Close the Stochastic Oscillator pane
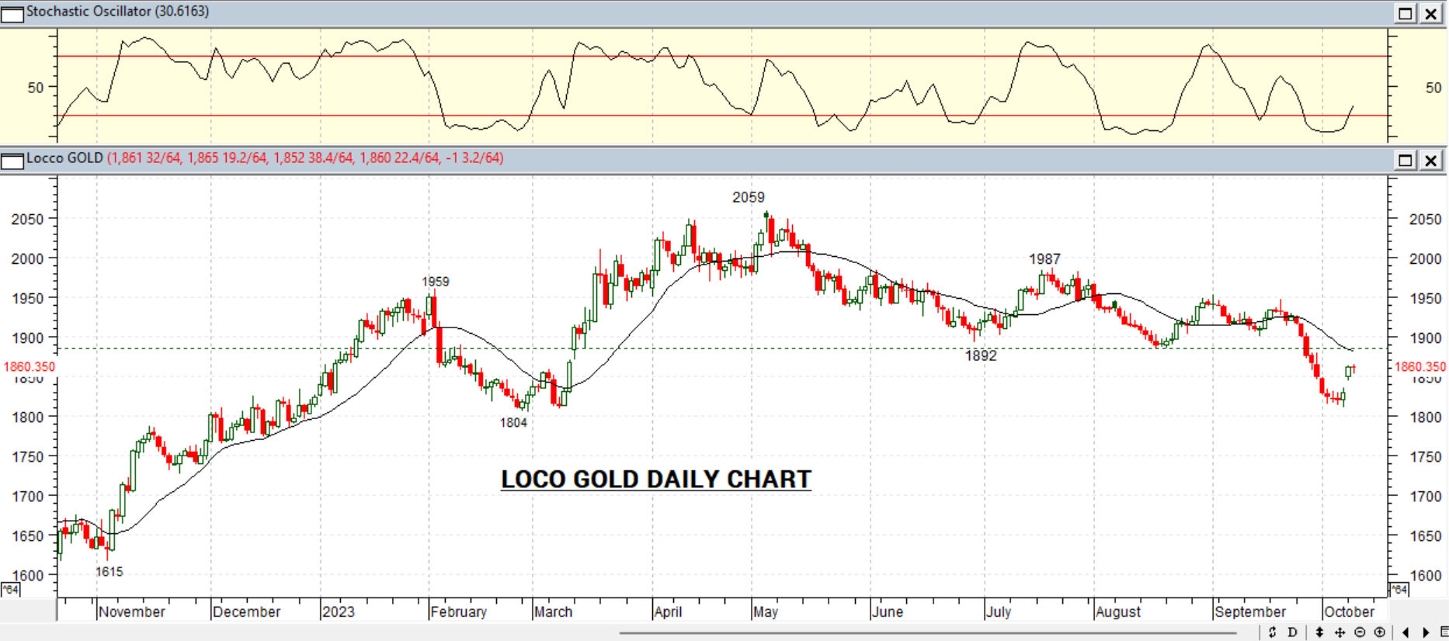 [x=1430, y=13]
